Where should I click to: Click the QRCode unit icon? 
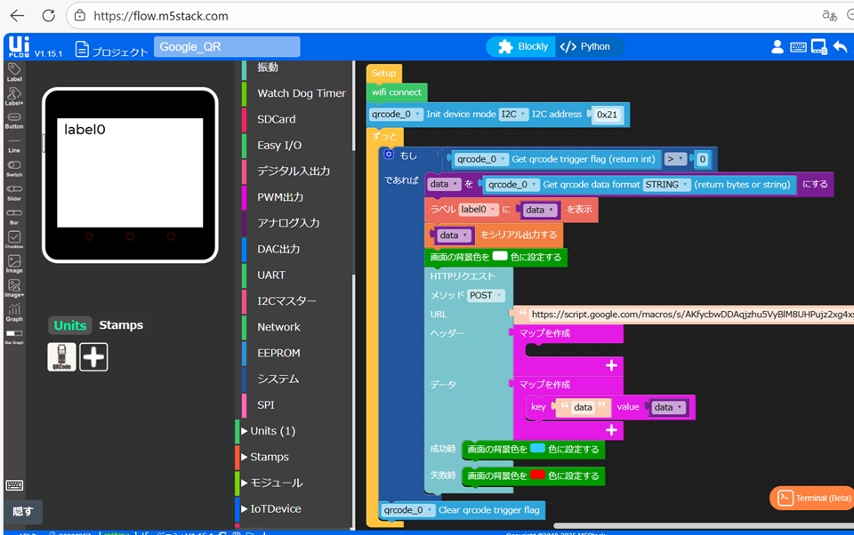pos(61,356)
